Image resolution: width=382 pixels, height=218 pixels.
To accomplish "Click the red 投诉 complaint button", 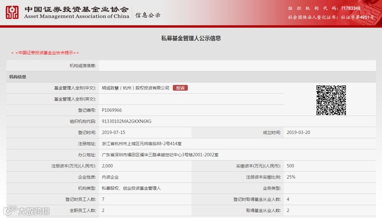I will [x=180, y=88].
